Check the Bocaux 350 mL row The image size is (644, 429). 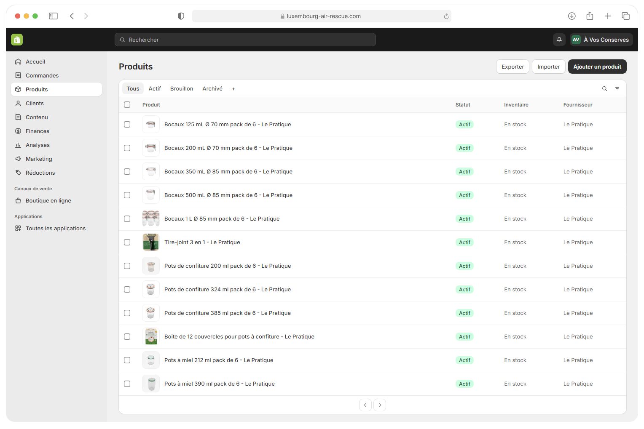[x=127, y=172]
